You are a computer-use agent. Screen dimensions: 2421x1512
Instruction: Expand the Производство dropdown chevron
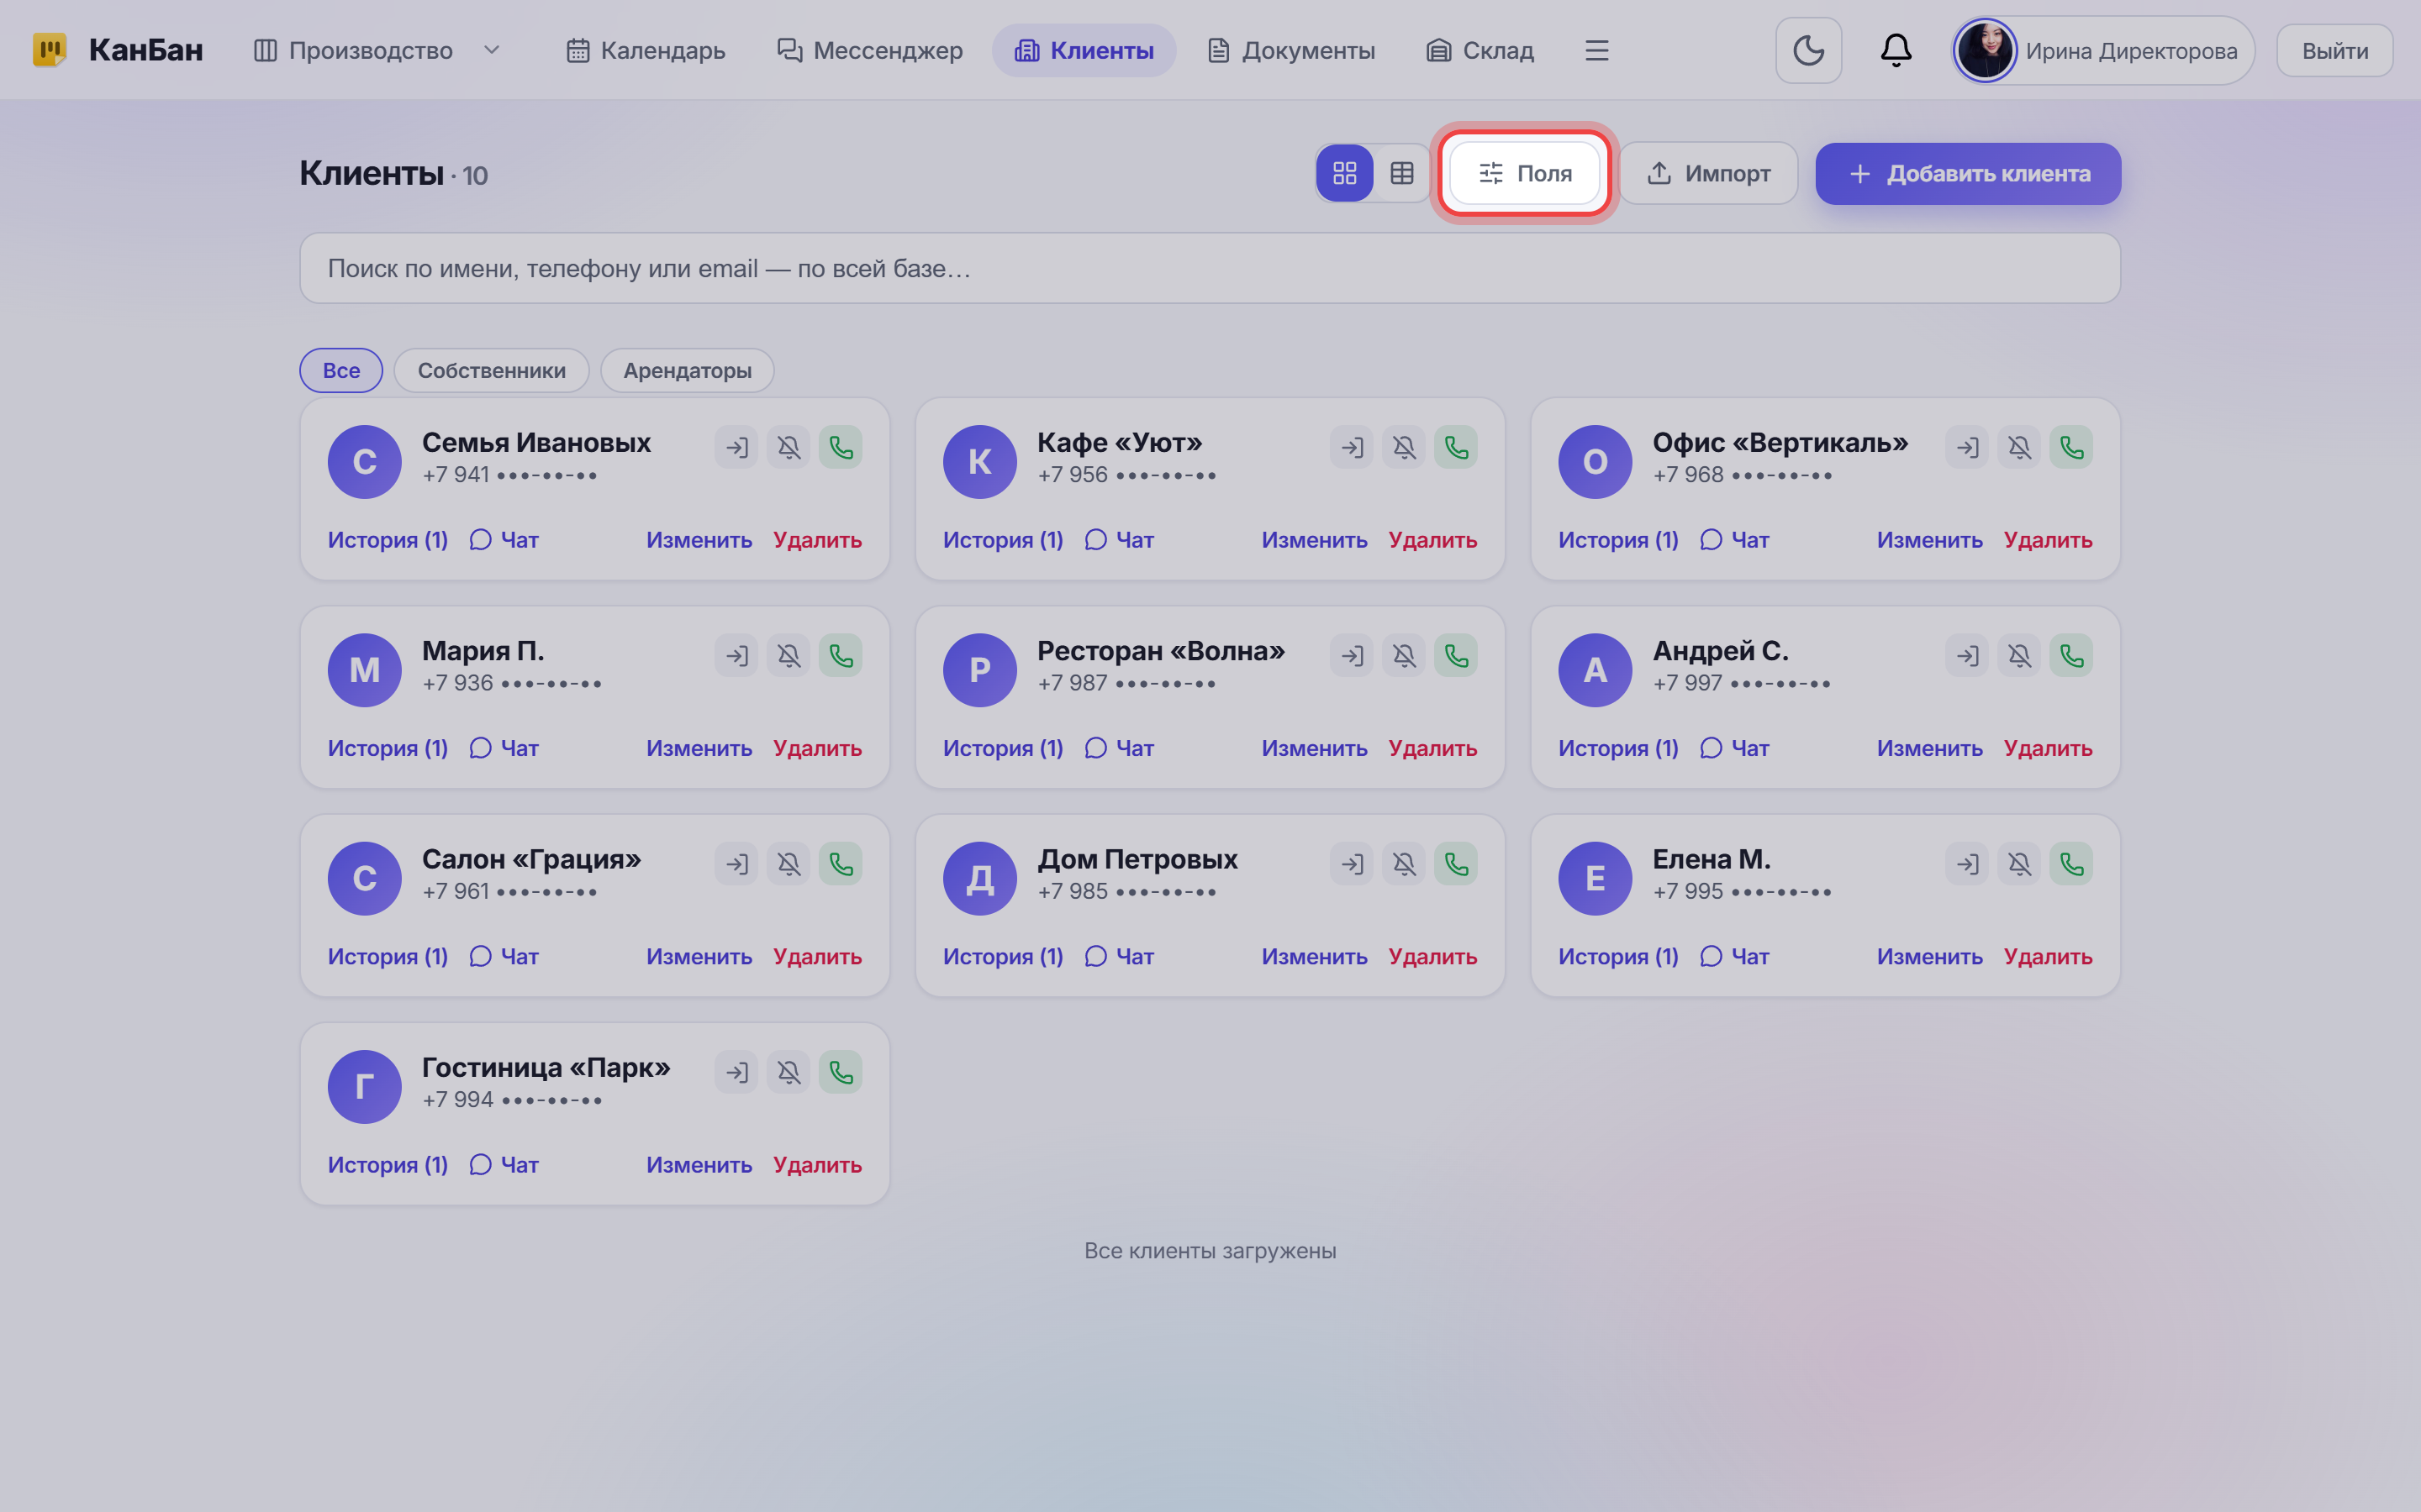coord(491,50)
